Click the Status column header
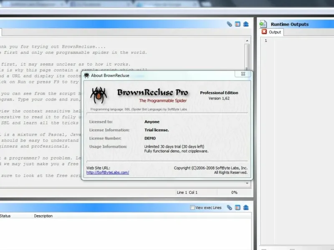Image resolution: width=334 pixels, height=250 pixels. click(x=5, y=216)
